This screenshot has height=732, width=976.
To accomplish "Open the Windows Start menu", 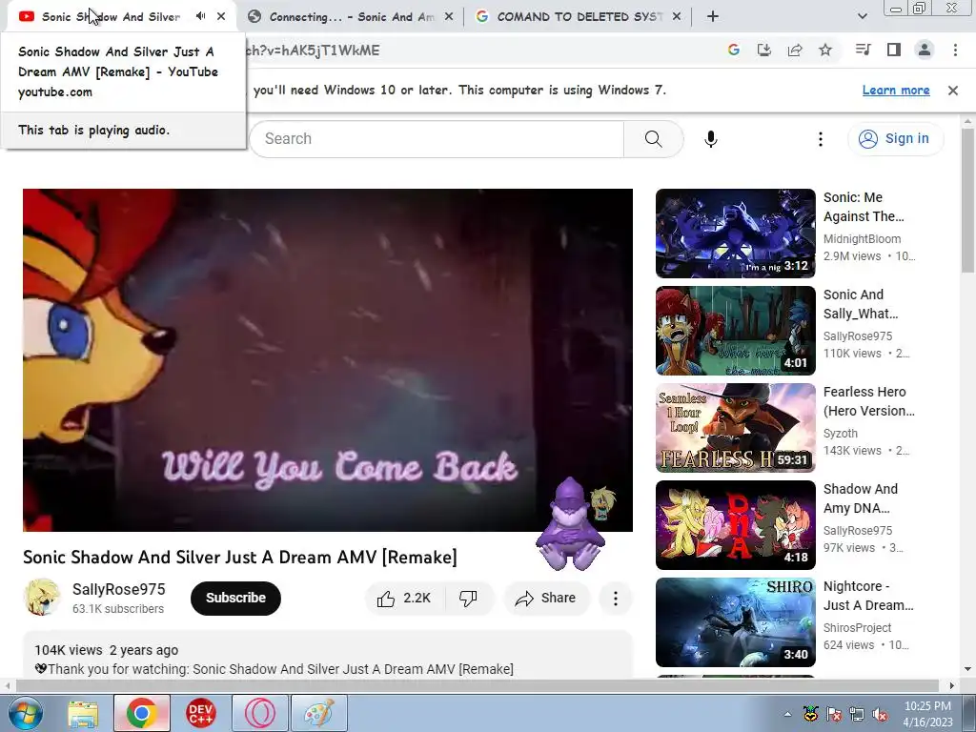I will (26, 713).
